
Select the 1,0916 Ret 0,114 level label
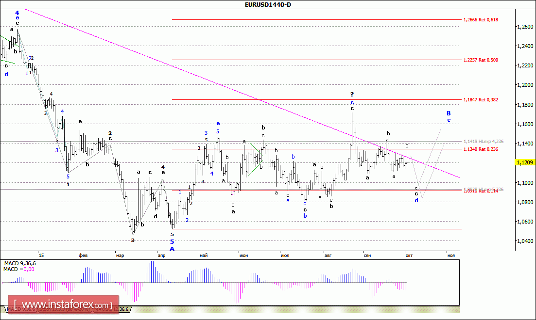pos(482,191)
